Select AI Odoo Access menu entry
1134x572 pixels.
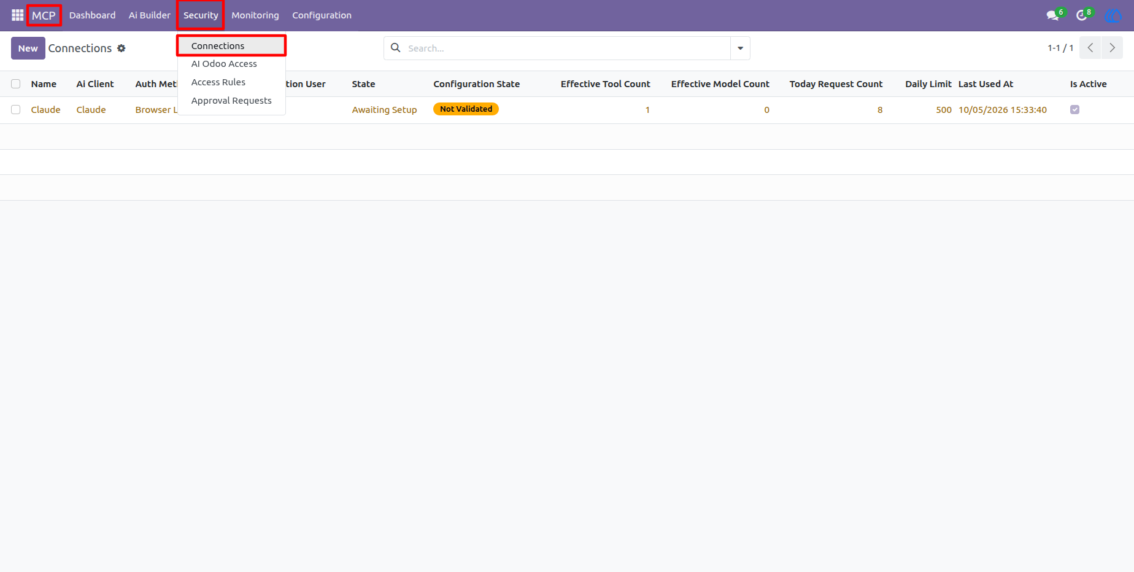pos(231,64)
